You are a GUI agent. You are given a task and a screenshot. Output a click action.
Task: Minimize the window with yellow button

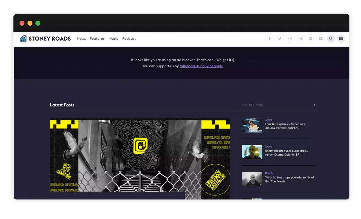coord(30,23)
